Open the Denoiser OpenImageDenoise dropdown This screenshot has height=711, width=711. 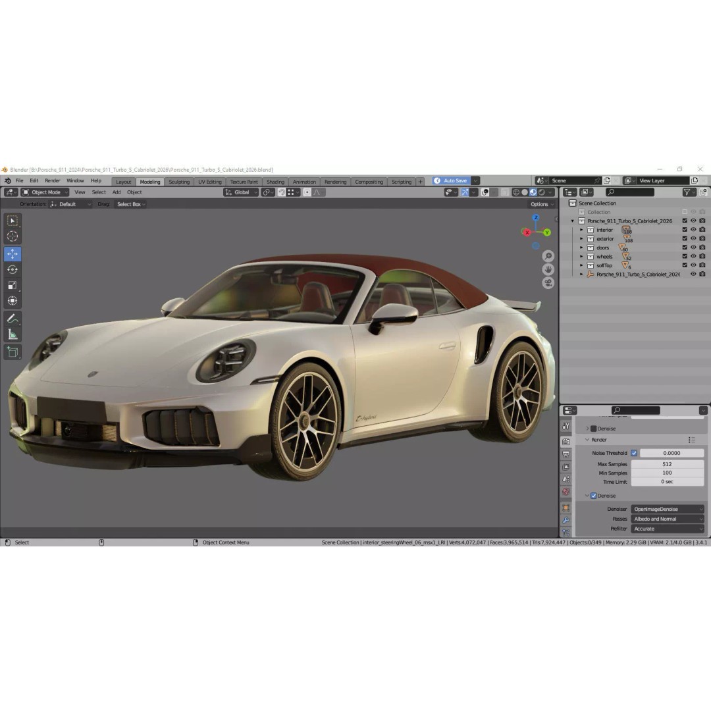pyautogui.click(x=668, y=509)
